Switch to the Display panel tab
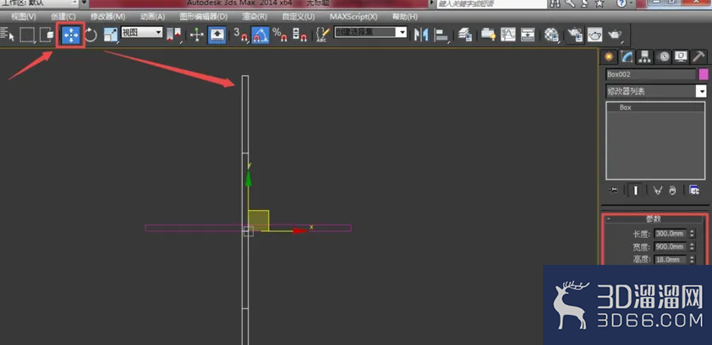This screenshot has width=712, height=345. pyautogui.click(x=680, y=57)
